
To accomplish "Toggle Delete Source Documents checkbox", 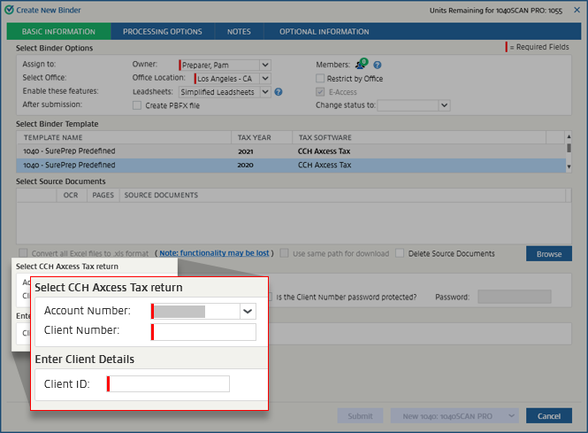I will (x=401, y=253).
